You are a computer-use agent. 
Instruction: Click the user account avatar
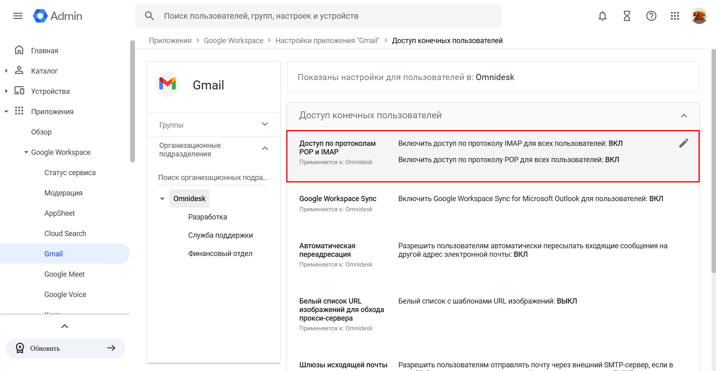(699, 16)
